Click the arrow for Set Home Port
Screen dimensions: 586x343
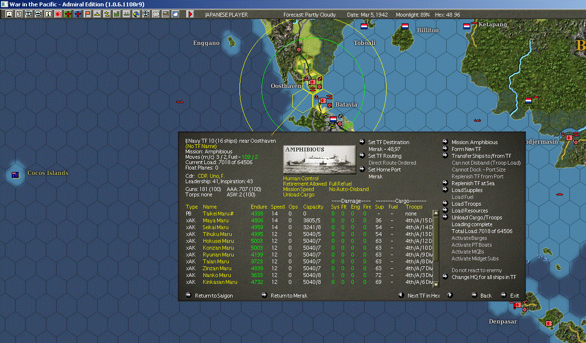(x=362, y=169)
